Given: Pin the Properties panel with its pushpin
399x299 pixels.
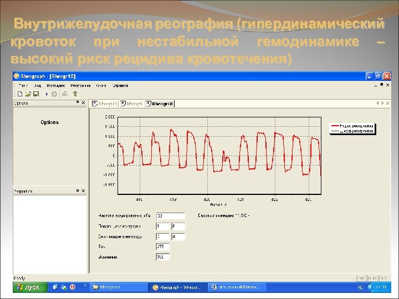Looking at the screenshot, I should point(78,190).
